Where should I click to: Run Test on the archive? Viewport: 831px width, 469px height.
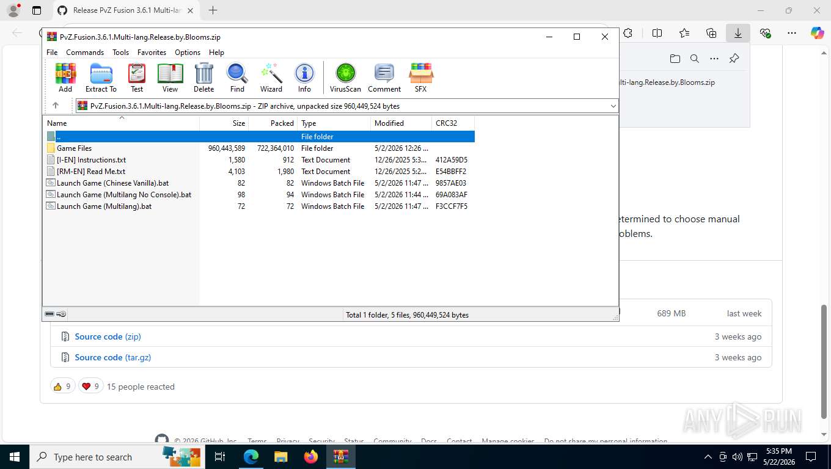pos(137,78)
